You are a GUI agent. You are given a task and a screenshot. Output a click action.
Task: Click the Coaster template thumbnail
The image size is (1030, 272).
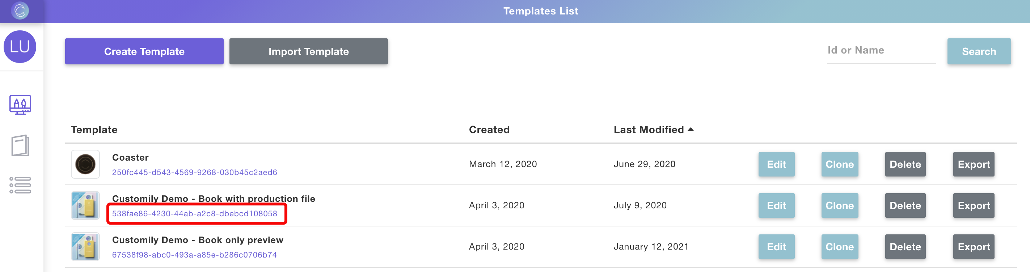pyautogui.click(x=85, y=164)
